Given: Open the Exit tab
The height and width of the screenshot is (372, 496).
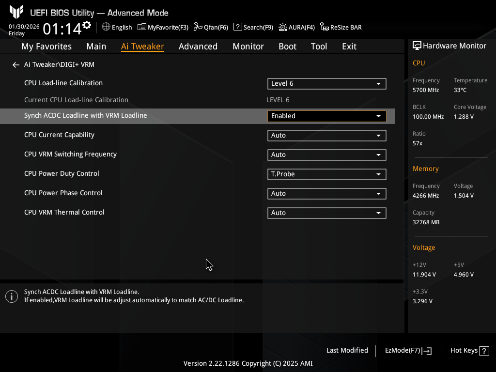Looking at the screenshot, I should 349,46.
